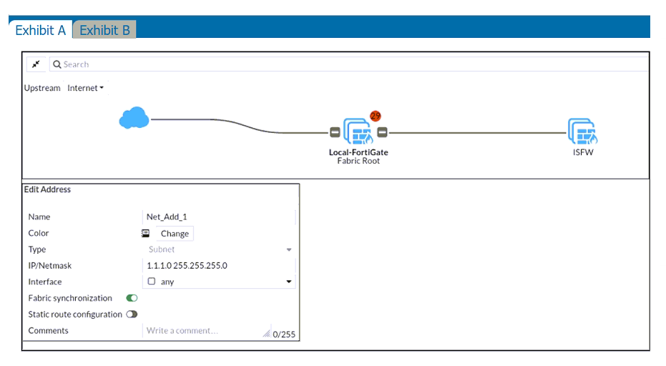Click the collapse arrows icon beside Search
The height and width of the screenshot is (366, 666).
tap(36, 64)
